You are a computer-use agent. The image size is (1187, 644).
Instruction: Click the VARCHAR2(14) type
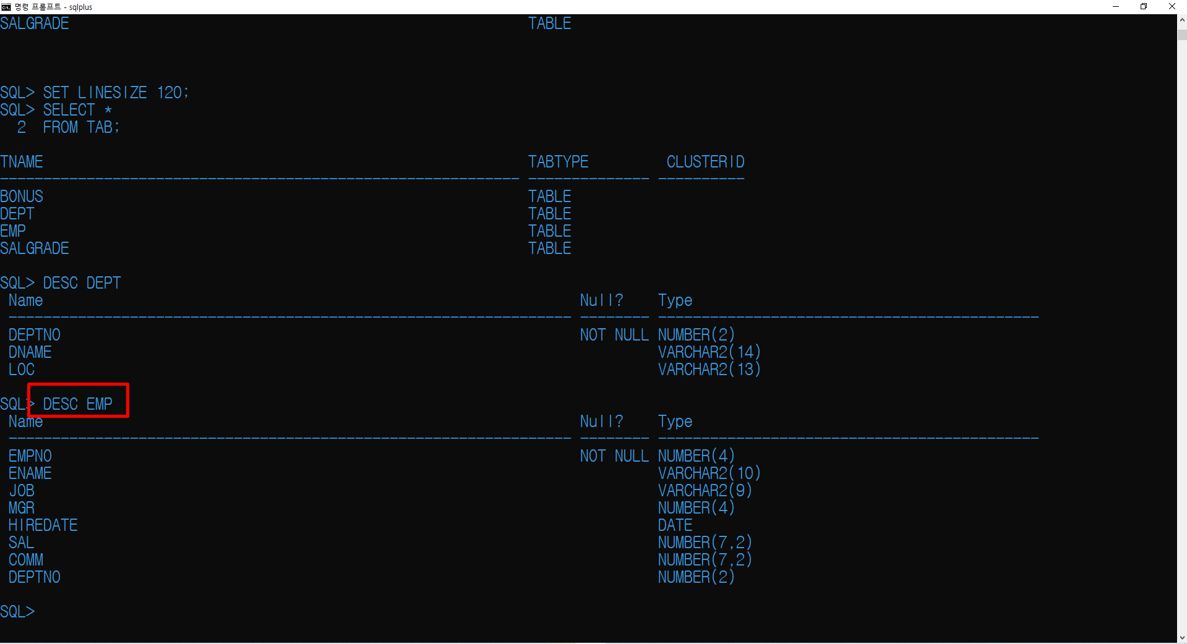(709, 352)
